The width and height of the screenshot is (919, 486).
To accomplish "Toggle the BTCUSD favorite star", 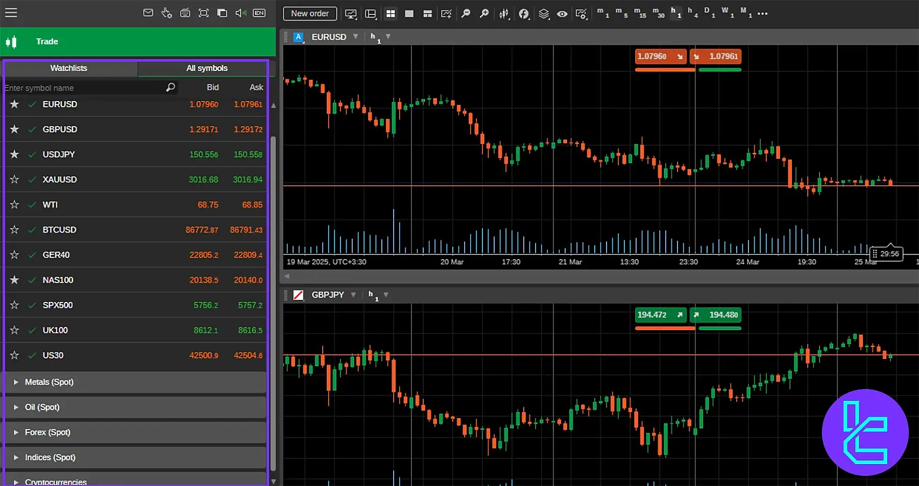I will tap(14, 229).
